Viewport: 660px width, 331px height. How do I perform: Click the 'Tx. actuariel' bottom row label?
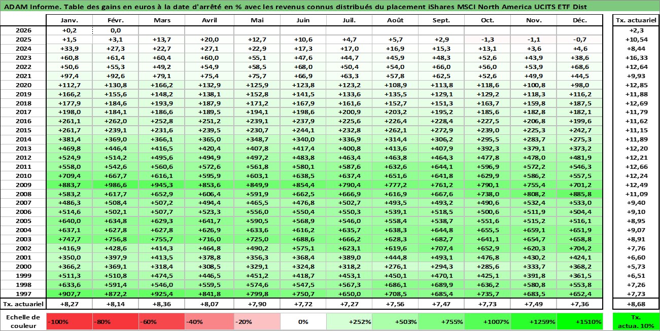23,304
